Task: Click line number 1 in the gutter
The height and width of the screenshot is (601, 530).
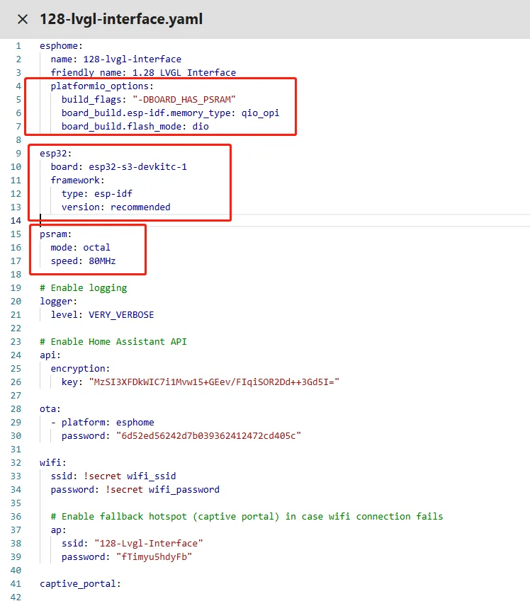Action: pyautogui.click(x=18, y=46)
